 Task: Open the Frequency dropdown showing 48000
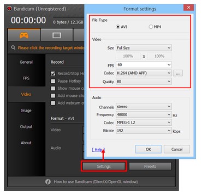[144, 115]
